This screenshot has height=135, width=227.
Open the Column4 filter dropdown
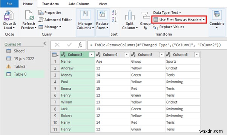127,55
